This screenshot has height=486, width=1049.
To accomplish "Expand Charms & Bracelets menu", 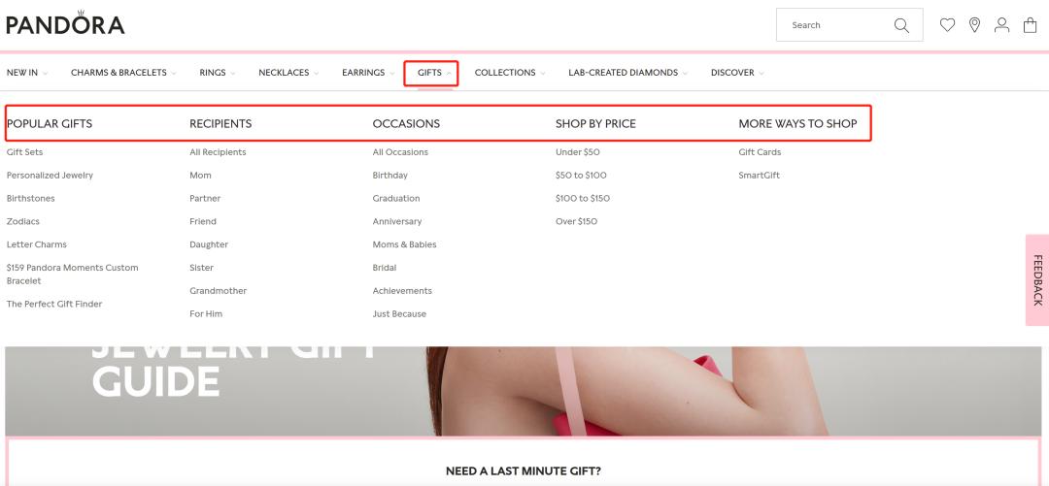I will [123, 72].
